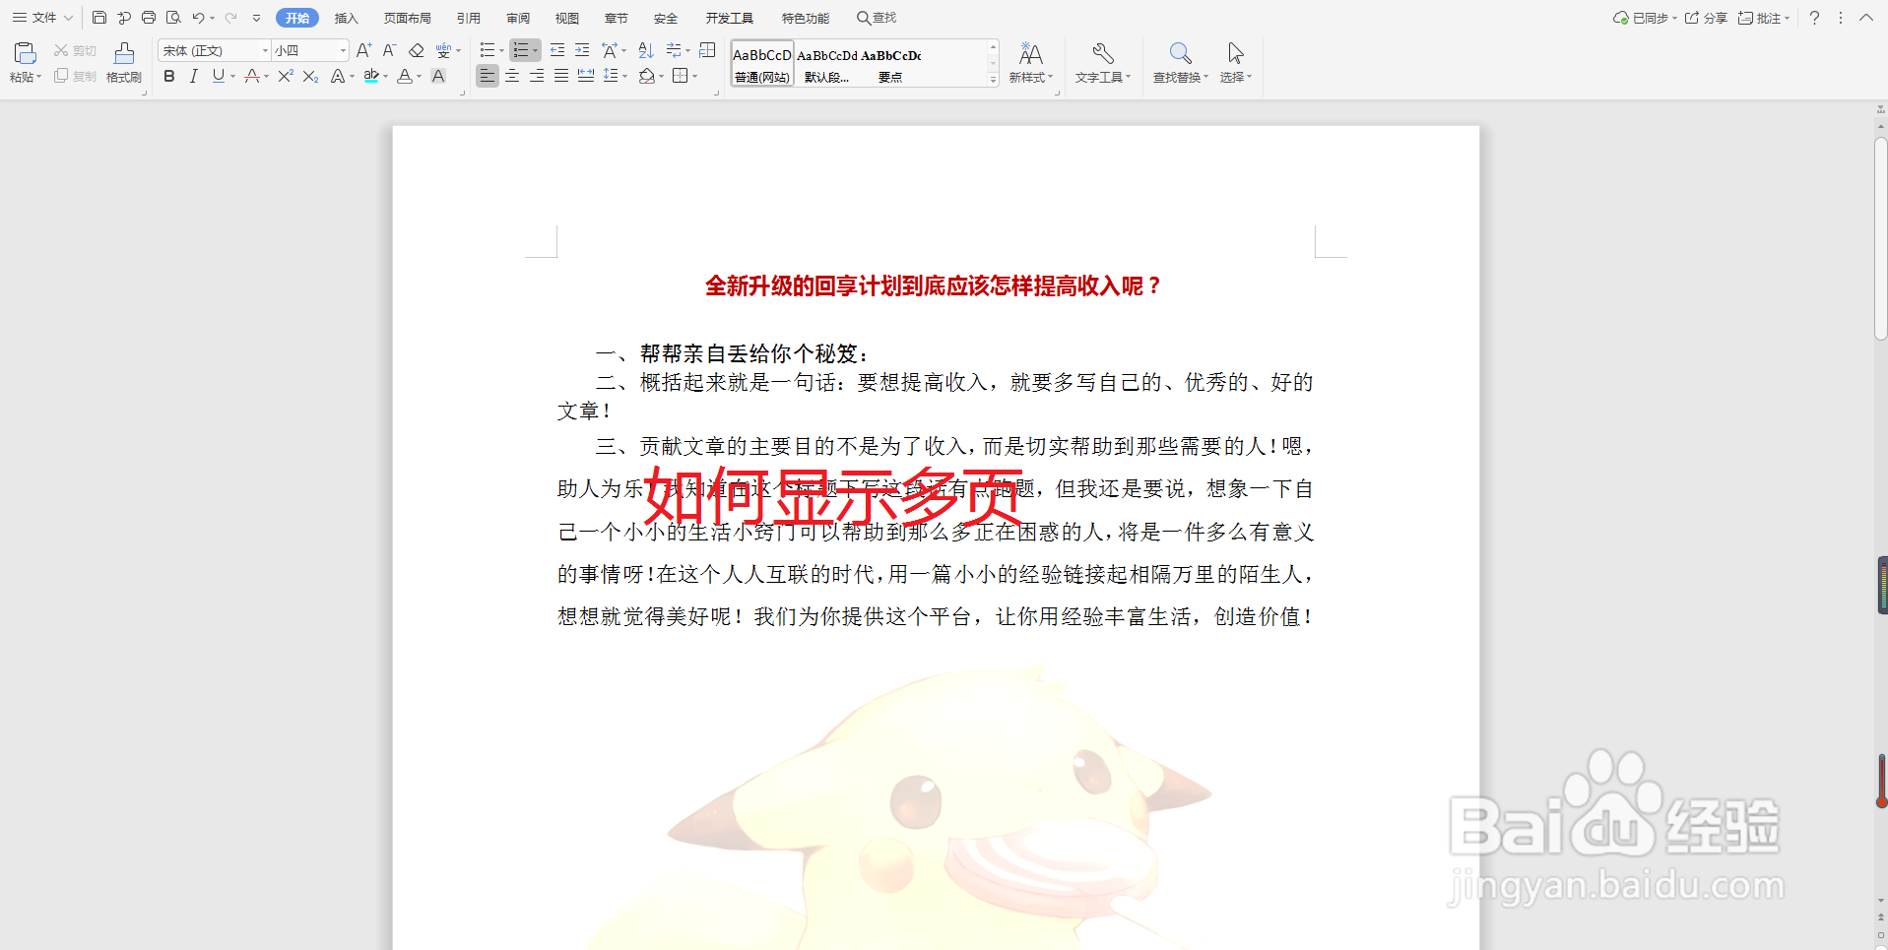Toggle Italic formatting
1888x950 pixels.
(194, 76)
